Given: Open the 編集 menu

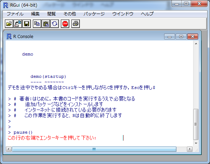Looking at the screenshot, I should coord(35,14).
